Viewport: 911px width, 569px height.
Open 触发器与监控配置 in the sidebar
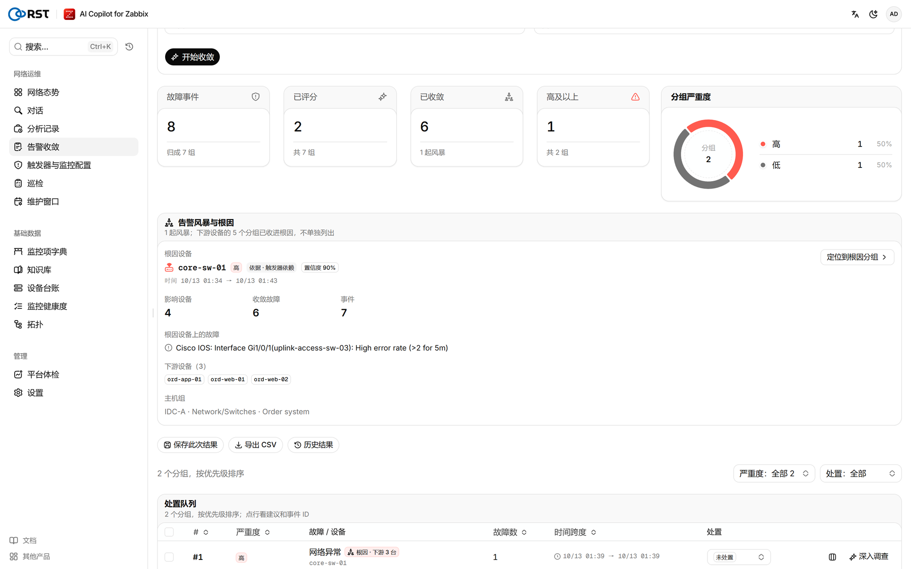pyautogui.click(x=74, y=165)
